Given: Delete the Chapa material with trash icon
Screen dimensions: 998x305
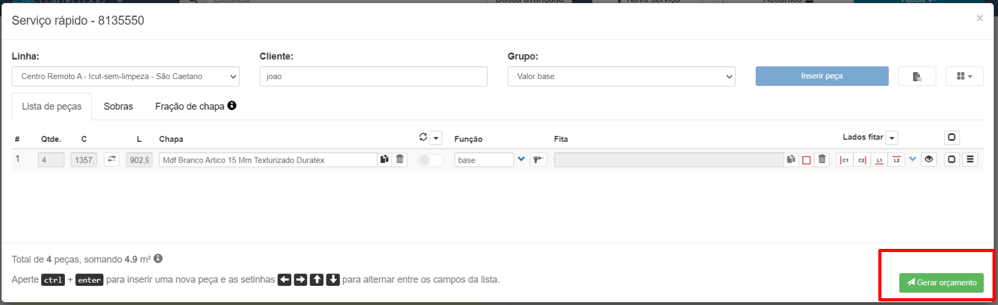Looking at the screenshot, I should 400,160.
